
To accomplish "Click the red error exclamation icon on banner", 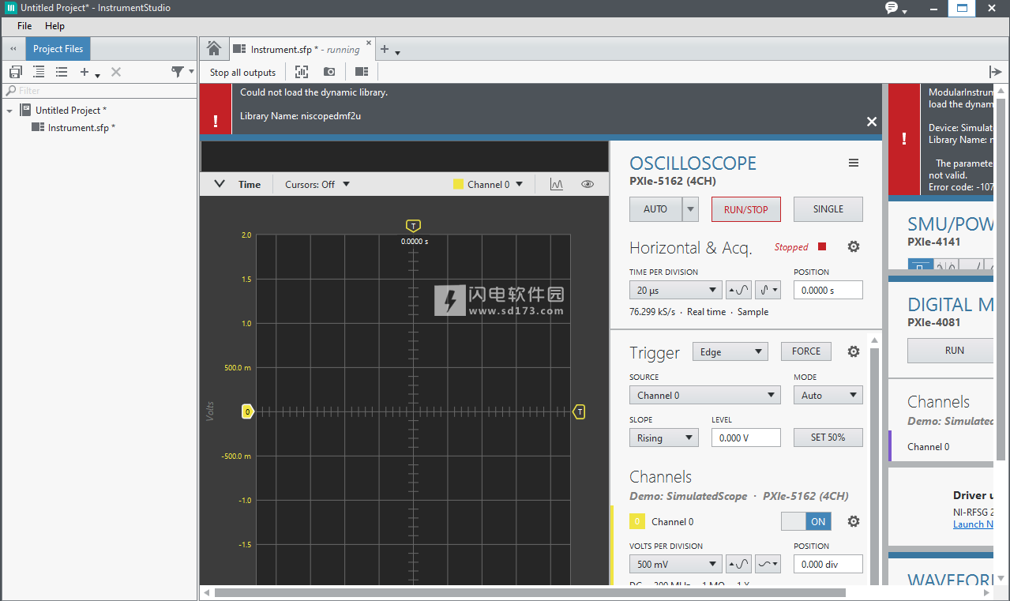I will 216,122.
